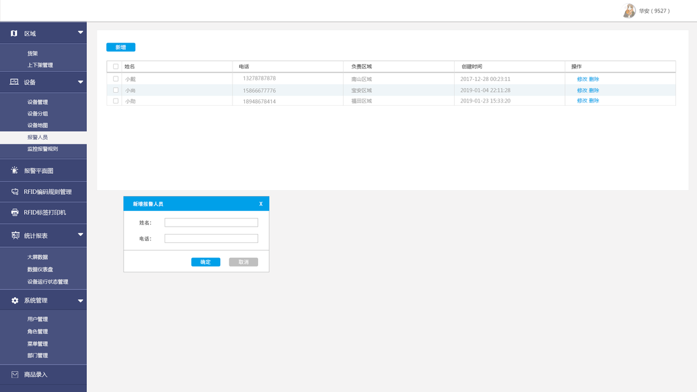Click the 取消 button in the dialog
The image size is (697, 392).
point(244,262)
